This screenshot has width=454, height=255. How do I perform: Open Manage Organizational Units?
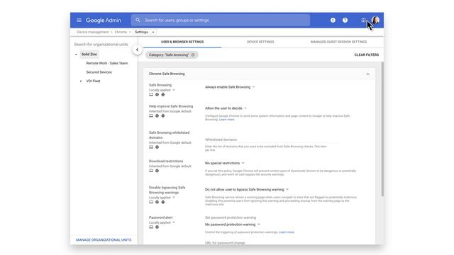pyautogui.click(x=104, y=240)
